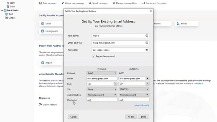217x122 pixels.
Task: Click the Read messages icon
Action: click(40, 3)
